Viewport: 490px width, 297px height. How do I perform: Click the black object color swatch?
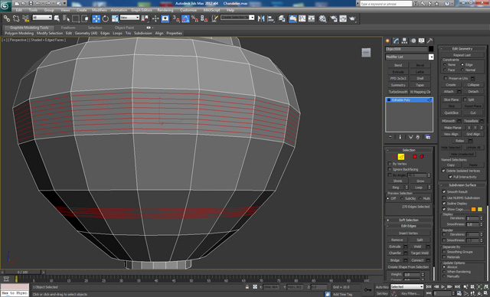point(431,49)
